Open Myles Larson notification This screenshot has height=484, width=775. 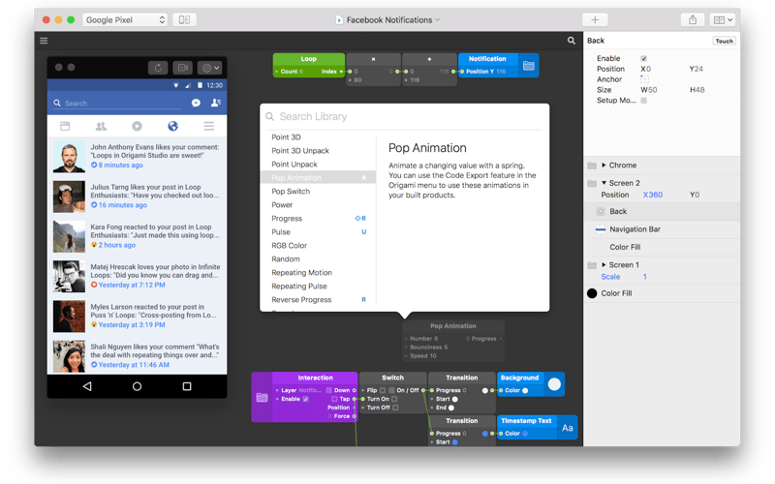click(137, 317)
